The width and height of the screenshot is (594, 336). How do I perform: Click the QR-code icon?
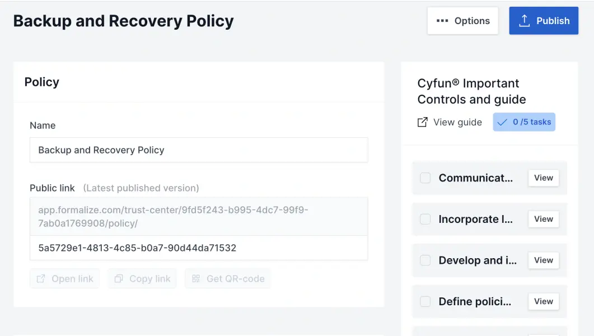coord(196,279)
